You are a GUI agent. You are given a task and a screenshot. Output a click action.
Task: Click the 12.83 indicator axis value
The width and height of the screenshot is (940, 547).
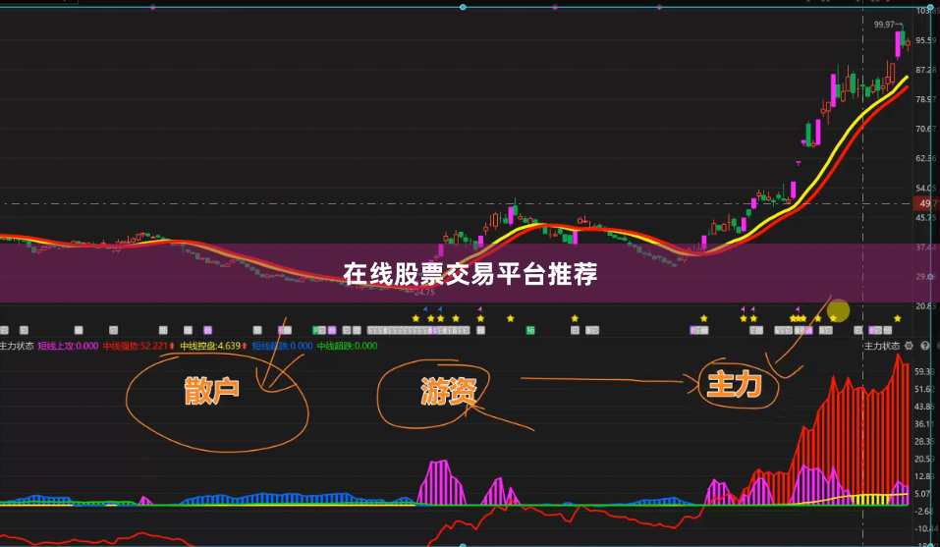tap(925, 476)
